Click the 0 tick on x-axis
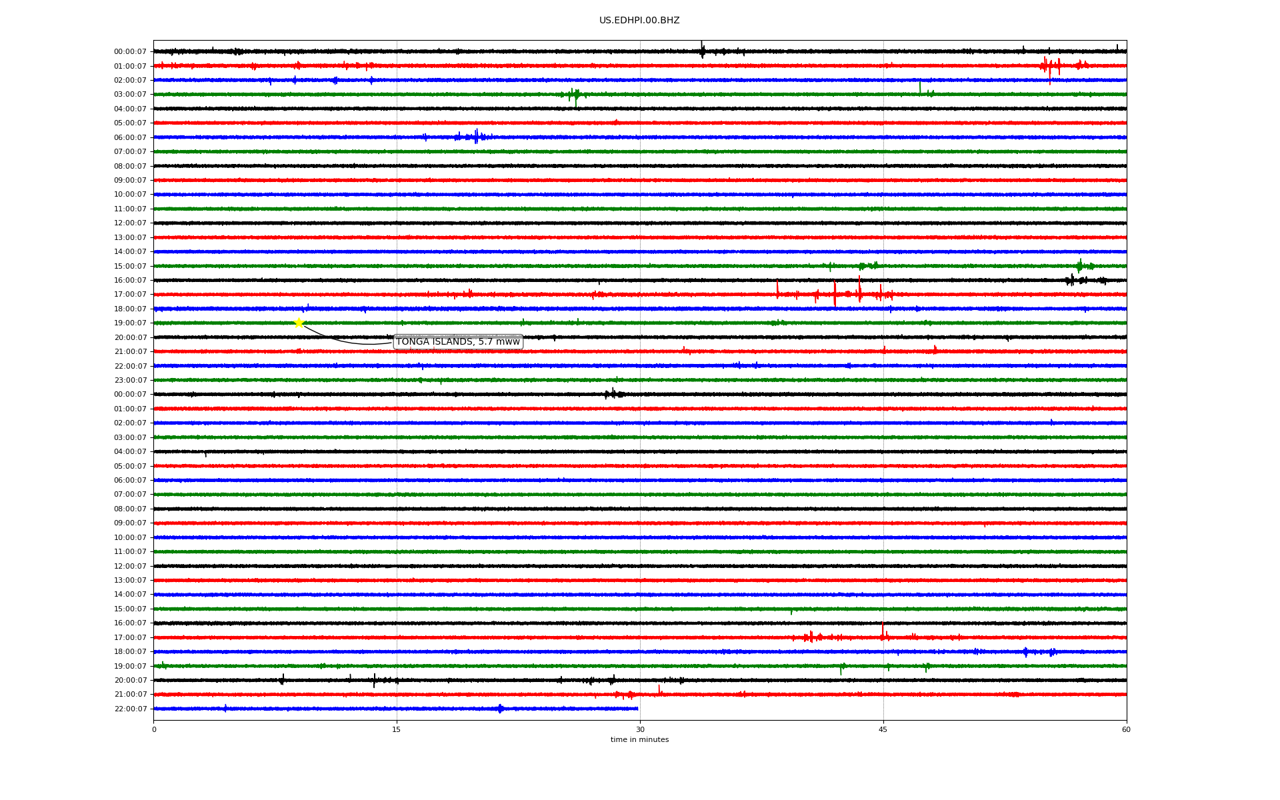The image size is (1280, 800). (x=154, y=729)
